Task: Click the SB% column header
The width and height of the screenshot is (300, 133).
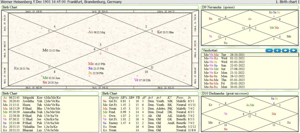Action: coord(124,97)
